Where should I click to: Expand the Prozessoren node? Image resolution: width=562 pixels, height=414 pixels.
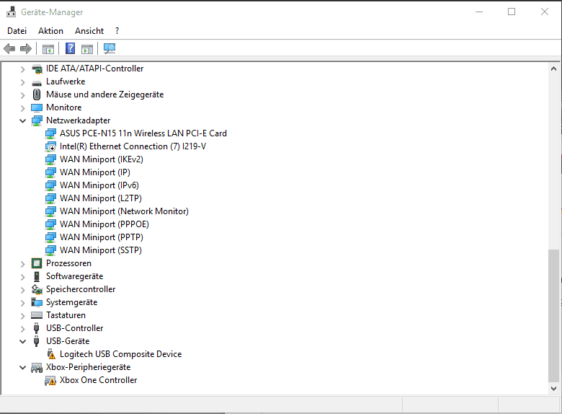point(22,264)
